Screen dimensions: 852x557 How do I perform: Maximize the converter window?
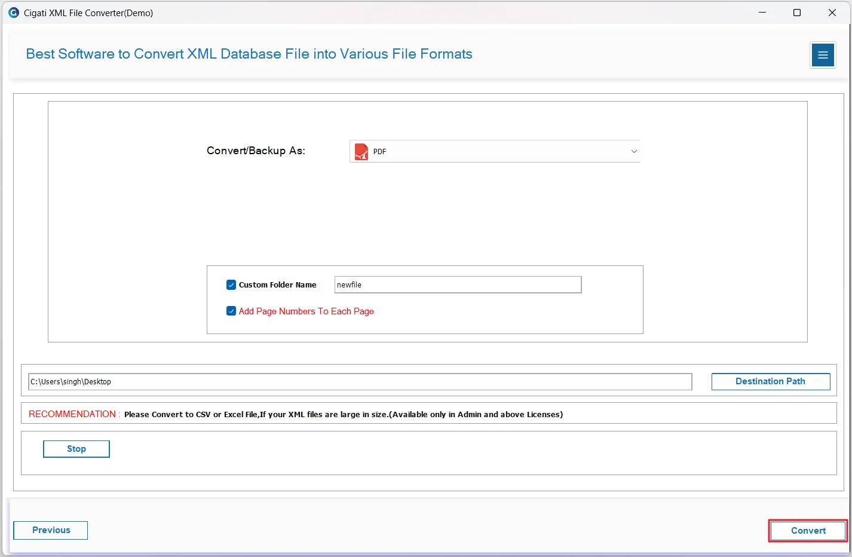(x=797, y=13)
